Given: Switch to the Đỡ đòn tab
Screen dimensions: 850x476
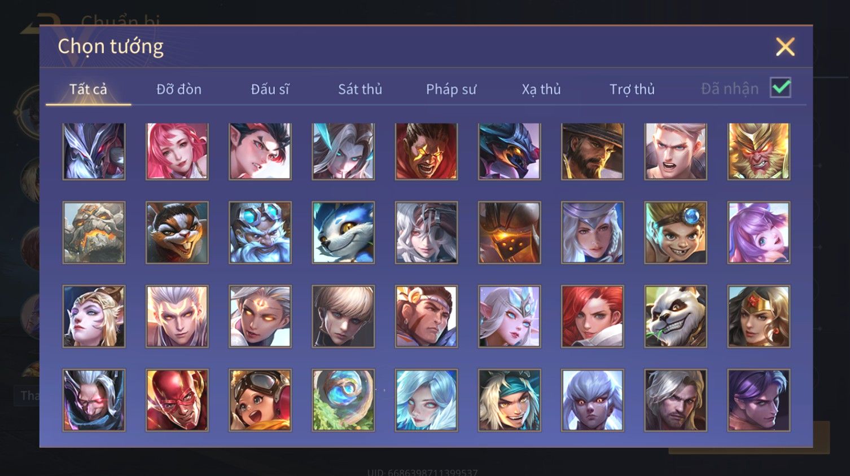Looking at the screenshot, I should click(x=179, y=89).
